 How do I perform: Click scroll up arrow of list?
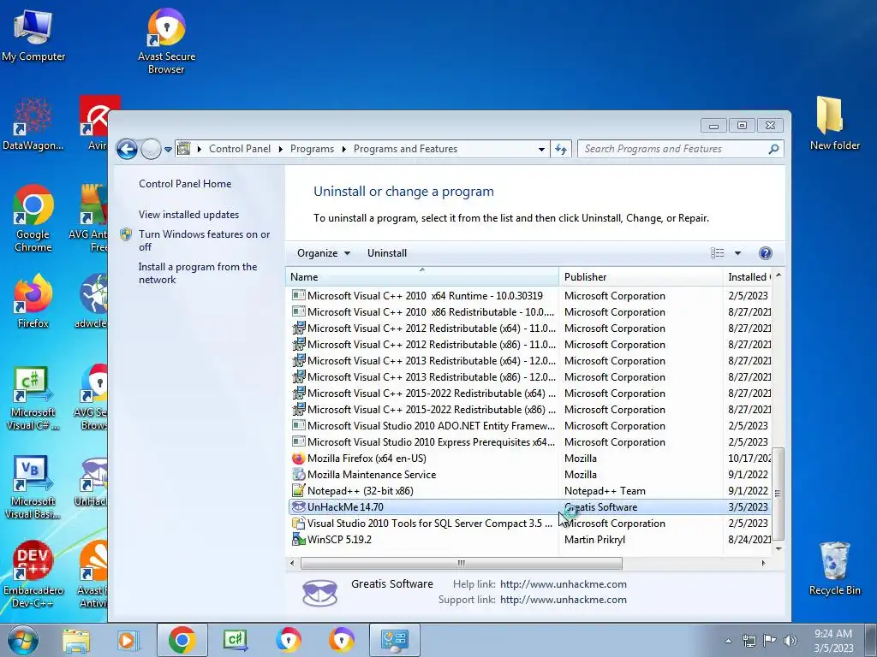(x=778, y=275)
